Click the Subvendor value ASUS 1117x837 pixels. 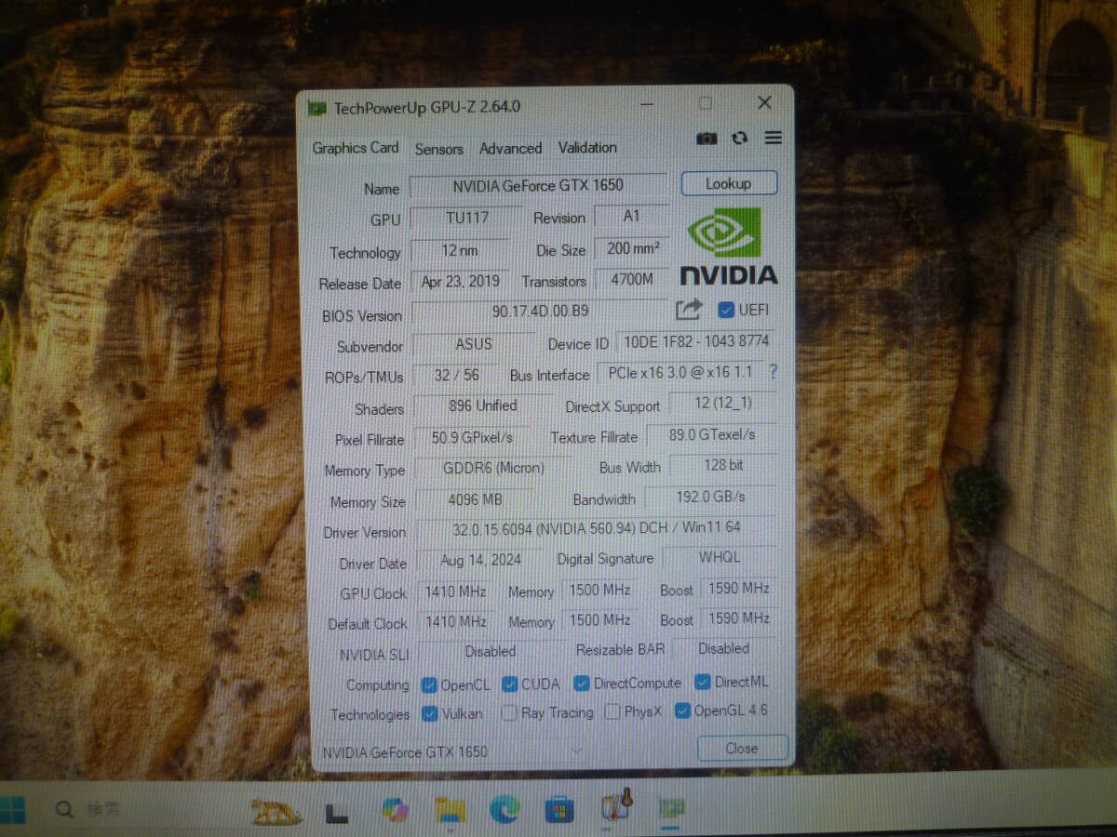point(474,343)
